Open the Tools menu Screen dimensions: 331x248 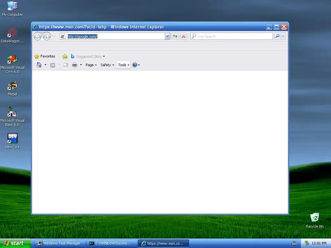click(123, 65)
